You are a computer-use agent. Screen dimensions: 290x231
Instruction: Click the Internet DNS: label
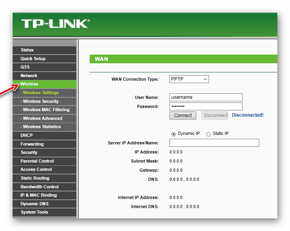tap(145, 207)
